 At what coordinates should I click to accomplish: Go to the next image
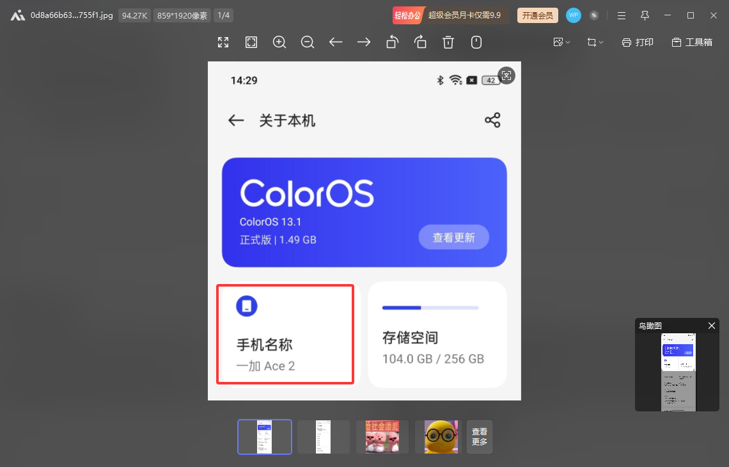click(x=364, y=42)
